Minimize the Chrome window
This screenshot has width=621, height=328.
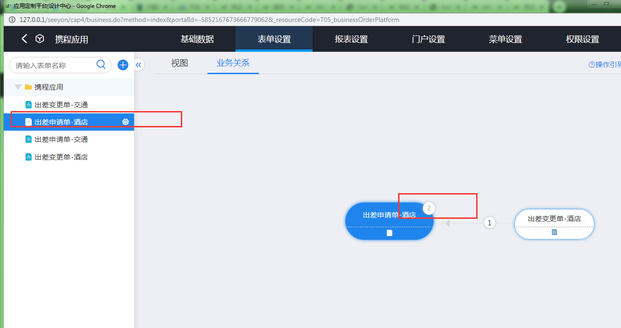tap(593, 4)
